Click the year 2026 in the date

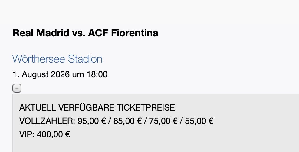[x=60, y=74]
